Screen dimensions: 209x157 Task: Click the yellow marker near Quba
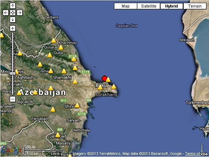(61, 48)
